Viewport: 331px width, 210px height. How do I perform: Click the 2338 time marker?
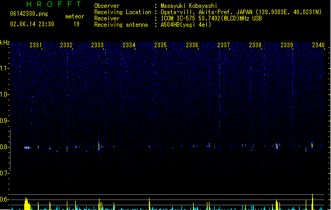coord(255,45)
